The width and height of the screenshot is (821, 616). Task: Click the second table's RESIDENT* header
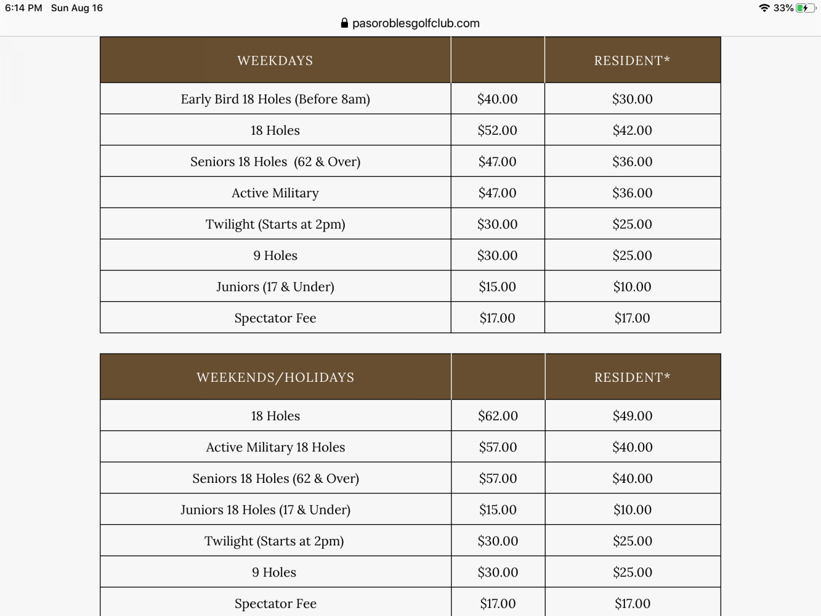632,377
